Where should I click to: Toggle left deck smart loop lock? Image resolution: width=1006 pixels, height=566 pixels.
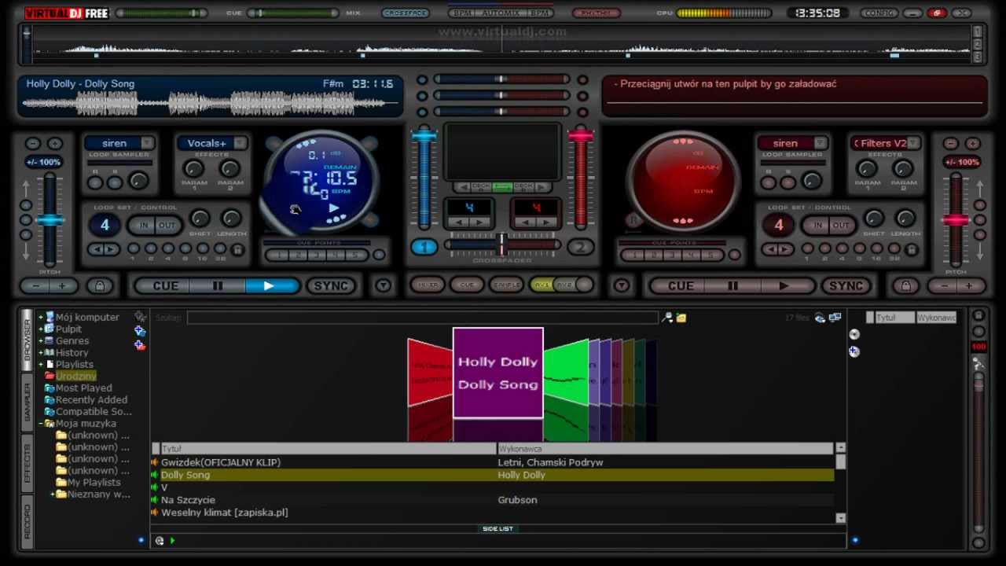point(237,249)
